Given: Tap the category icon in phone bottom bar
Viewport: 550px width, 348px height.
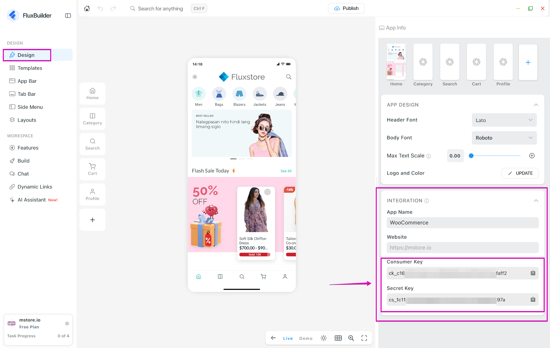Looking at the screenshot, I should [x=220, y=276].
